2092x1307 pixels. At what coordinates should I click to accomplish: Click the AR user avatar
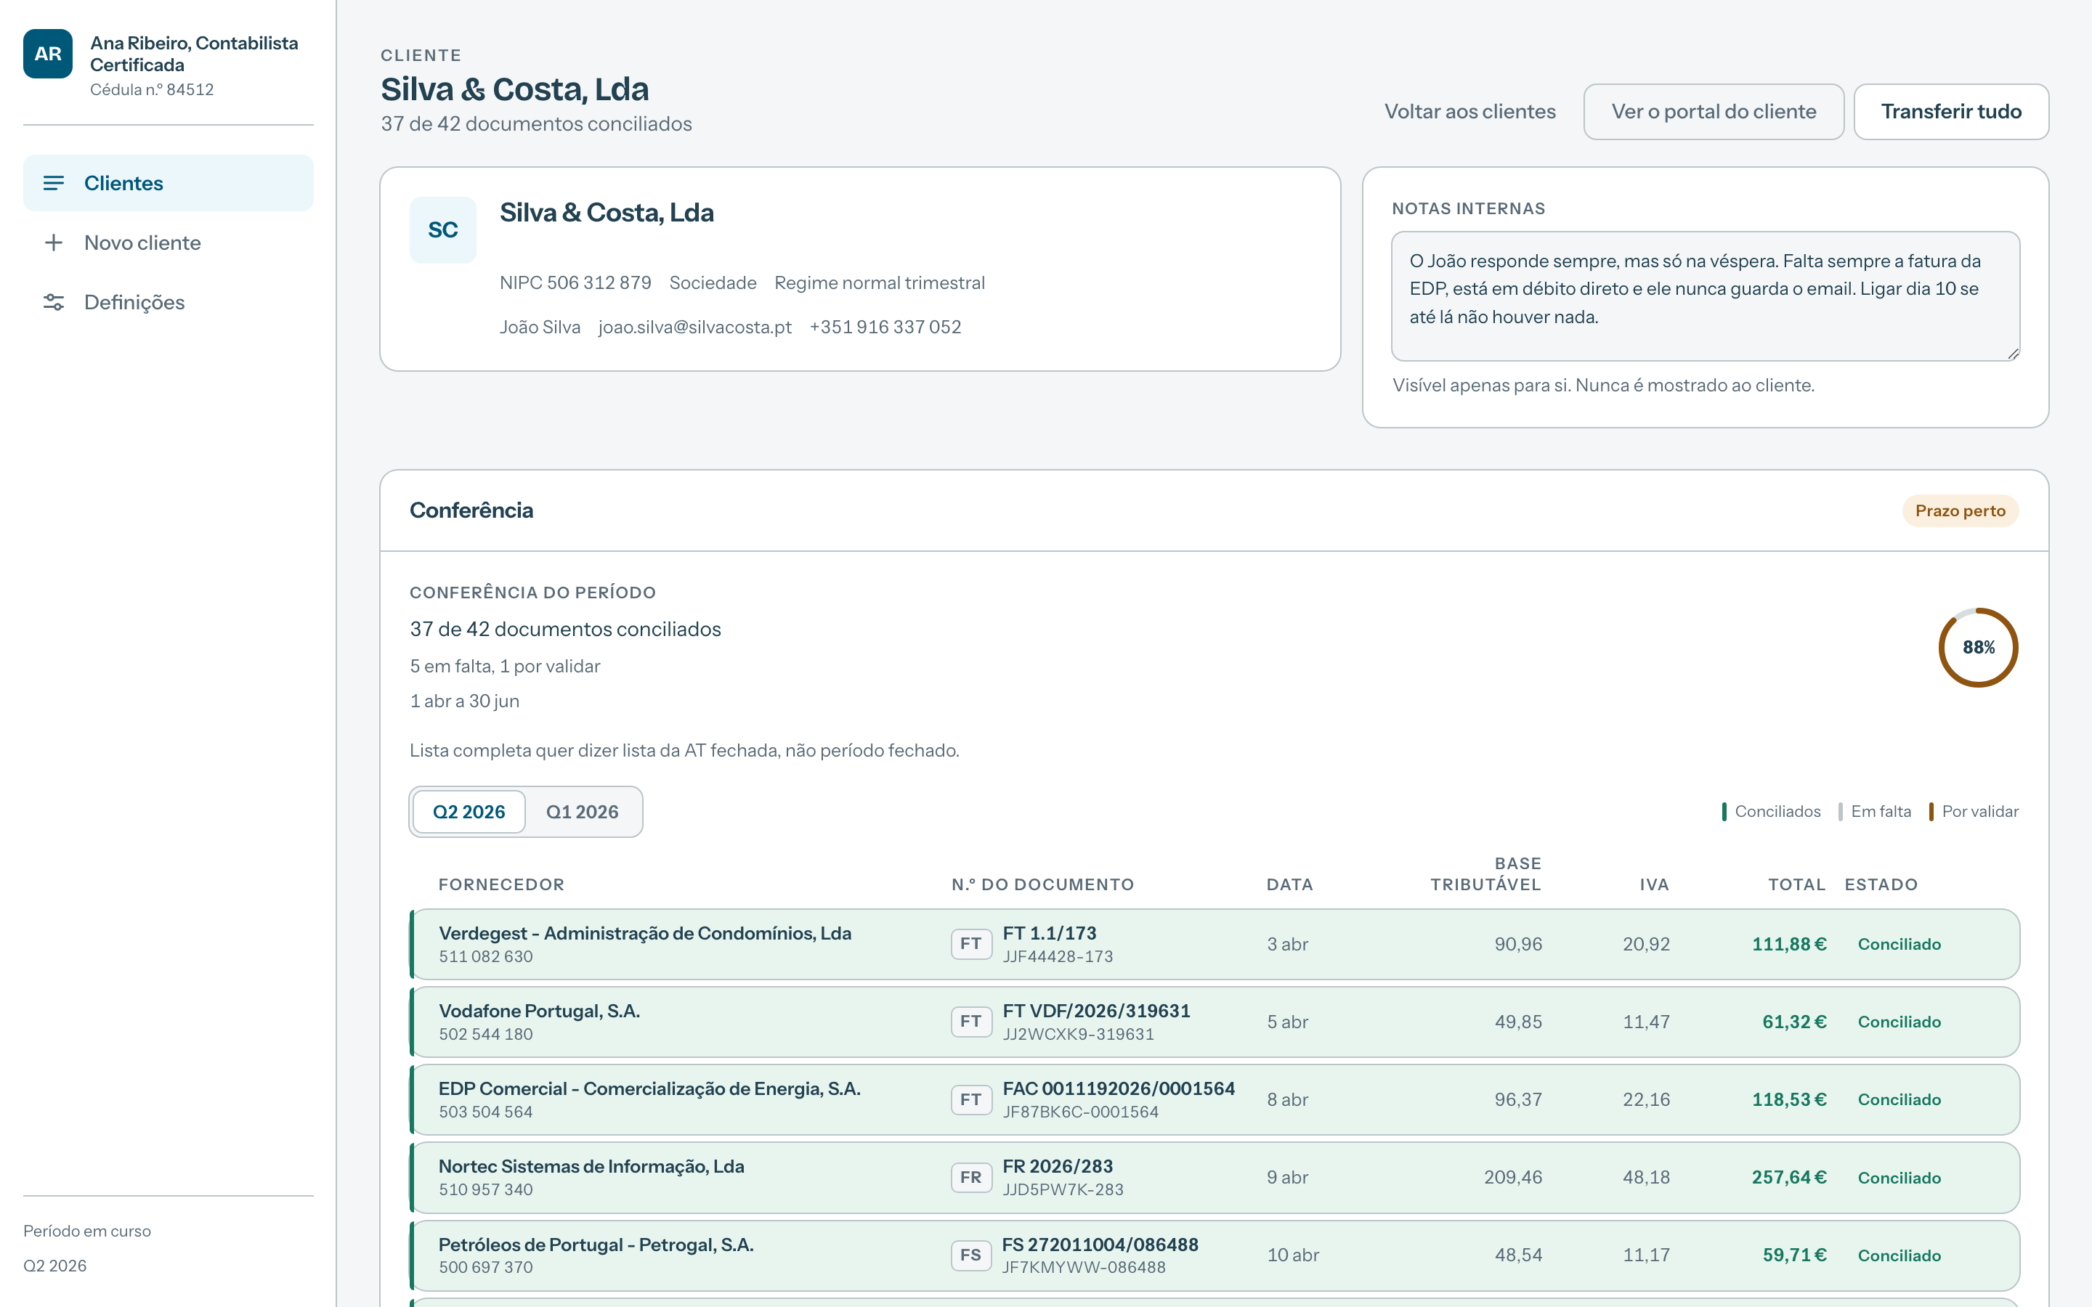[x=47, y=54]
